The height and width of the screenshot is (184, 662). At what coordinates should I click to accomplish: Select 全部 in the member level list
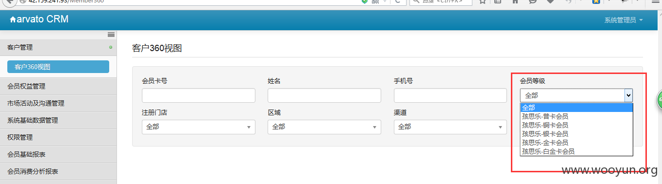[576, 108]
